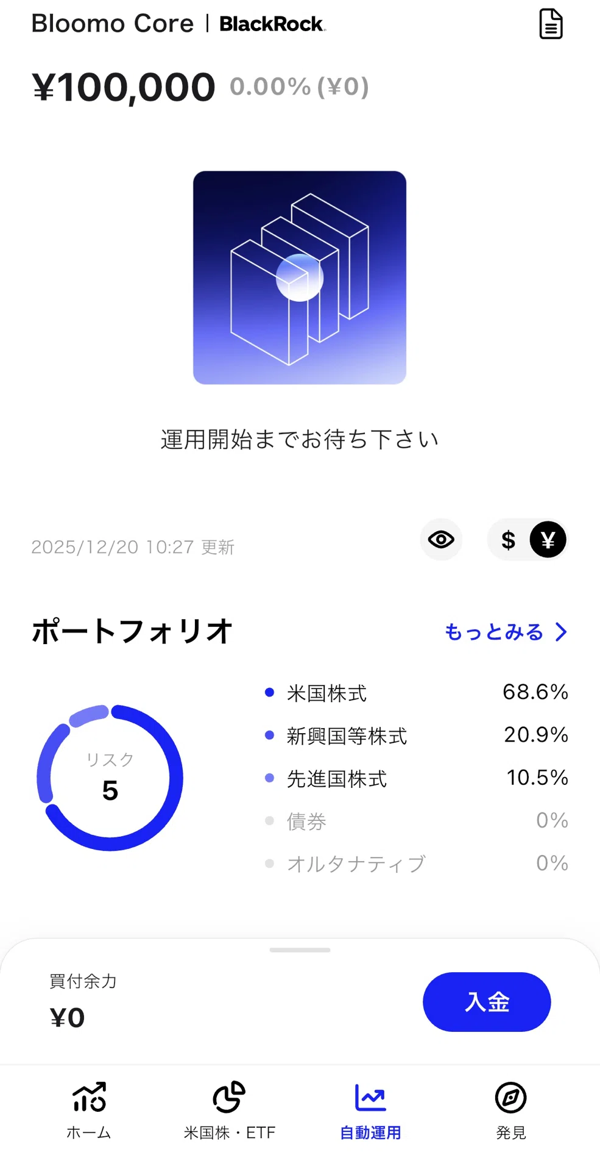The image size is (600, 1171).
Task: Select the 自動運用 chart icon
Action: (370, 1098)
